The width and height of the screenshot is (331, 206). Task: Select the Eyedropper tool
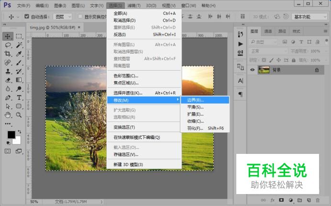pos(19,54)
